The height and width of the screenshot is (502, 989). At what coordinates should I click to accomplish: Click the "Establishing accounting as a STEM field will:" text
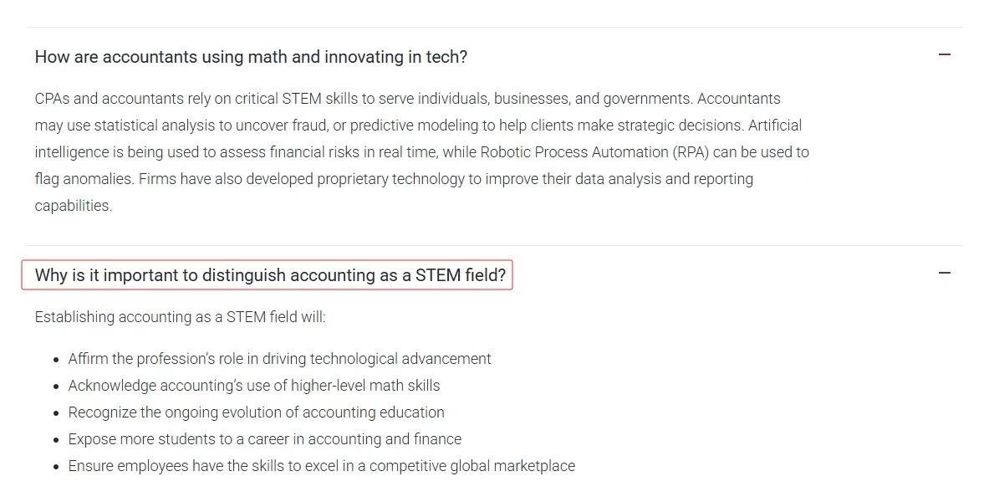coord(180,317)
